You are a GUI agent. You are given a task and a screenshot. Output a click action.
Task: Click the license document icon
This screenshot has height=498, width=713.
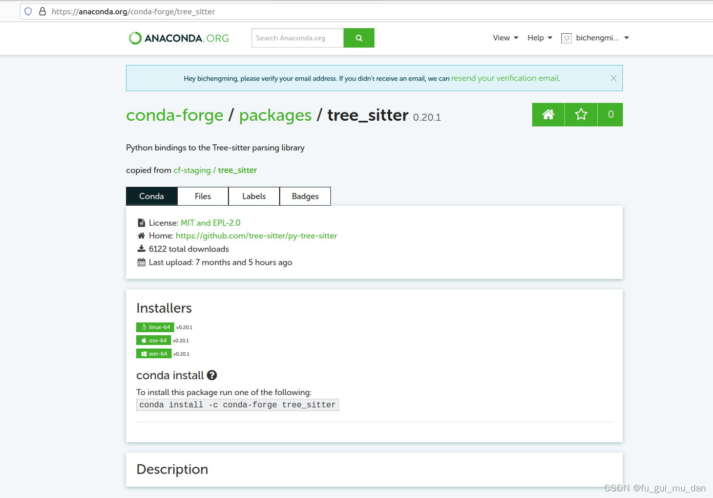141,223
